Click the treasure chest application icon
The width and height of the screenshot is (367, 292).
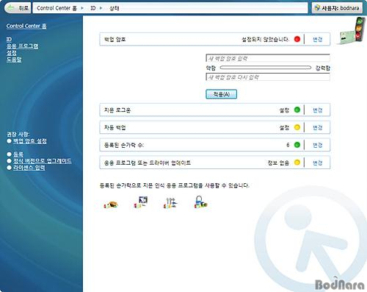pos(111,204)
